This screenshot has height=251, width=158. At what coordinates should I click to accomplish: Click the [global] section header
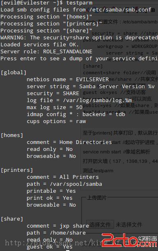13,73
